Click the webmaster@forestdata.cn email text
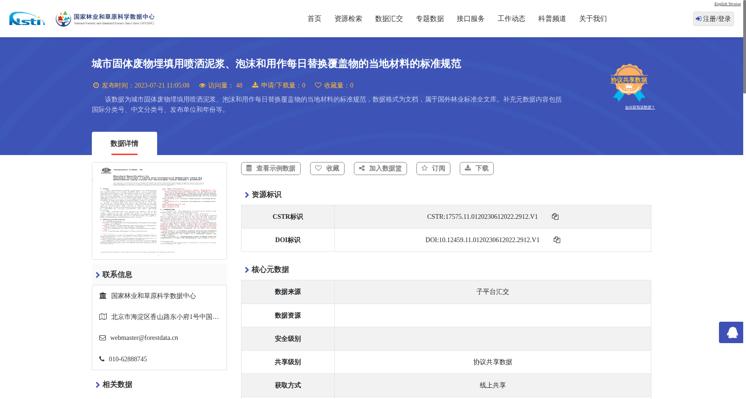 pos(144,338)
